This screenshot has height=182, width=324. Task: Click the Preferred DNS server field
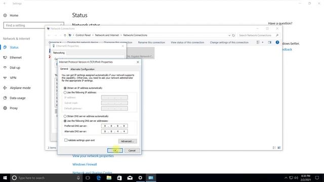click(114, 126)
